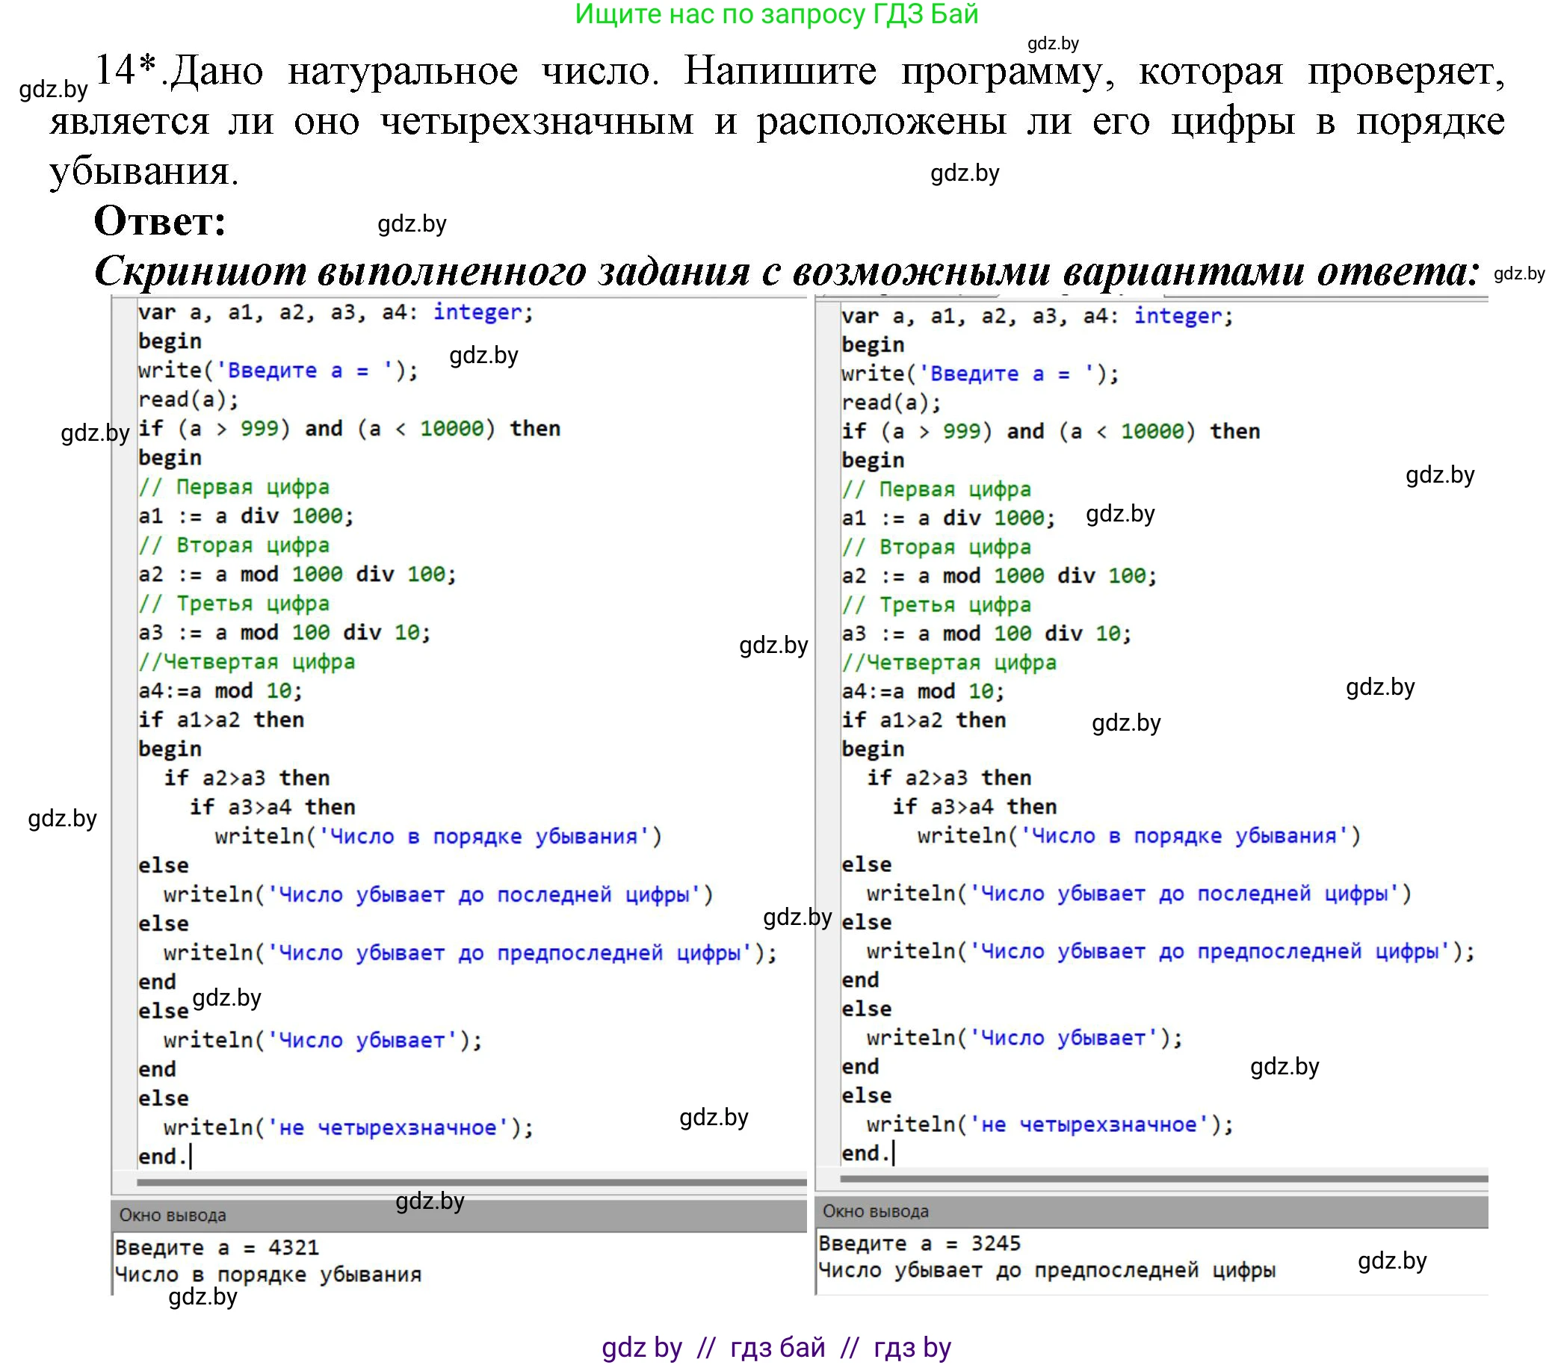Click the '// Третья цифра' comment in left editor

pos(235,604)
